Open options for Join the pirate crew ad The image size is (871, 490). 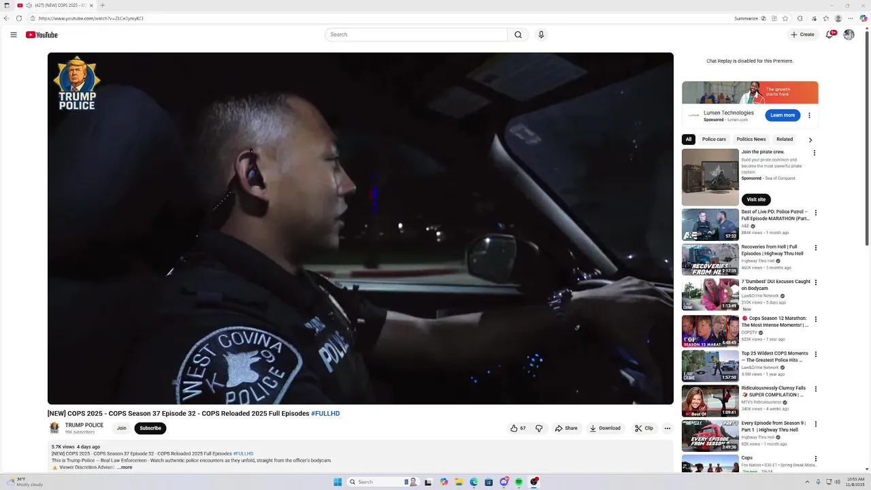[815, 153]
